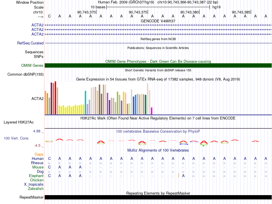Open GENCODE V49lift37 track title
The image size is (272, 204).
(158, 21)
